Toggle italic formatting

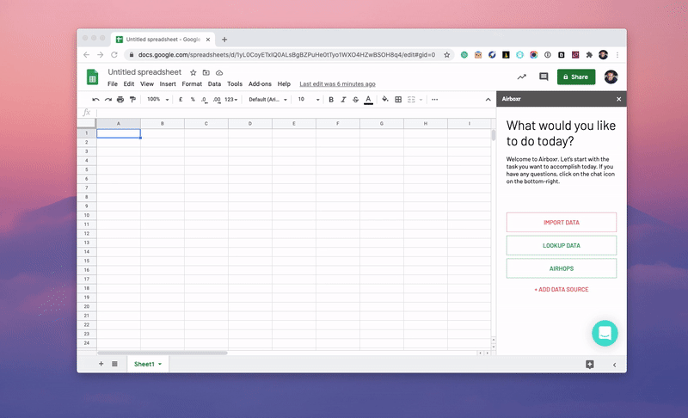click(x=343, y=100)
